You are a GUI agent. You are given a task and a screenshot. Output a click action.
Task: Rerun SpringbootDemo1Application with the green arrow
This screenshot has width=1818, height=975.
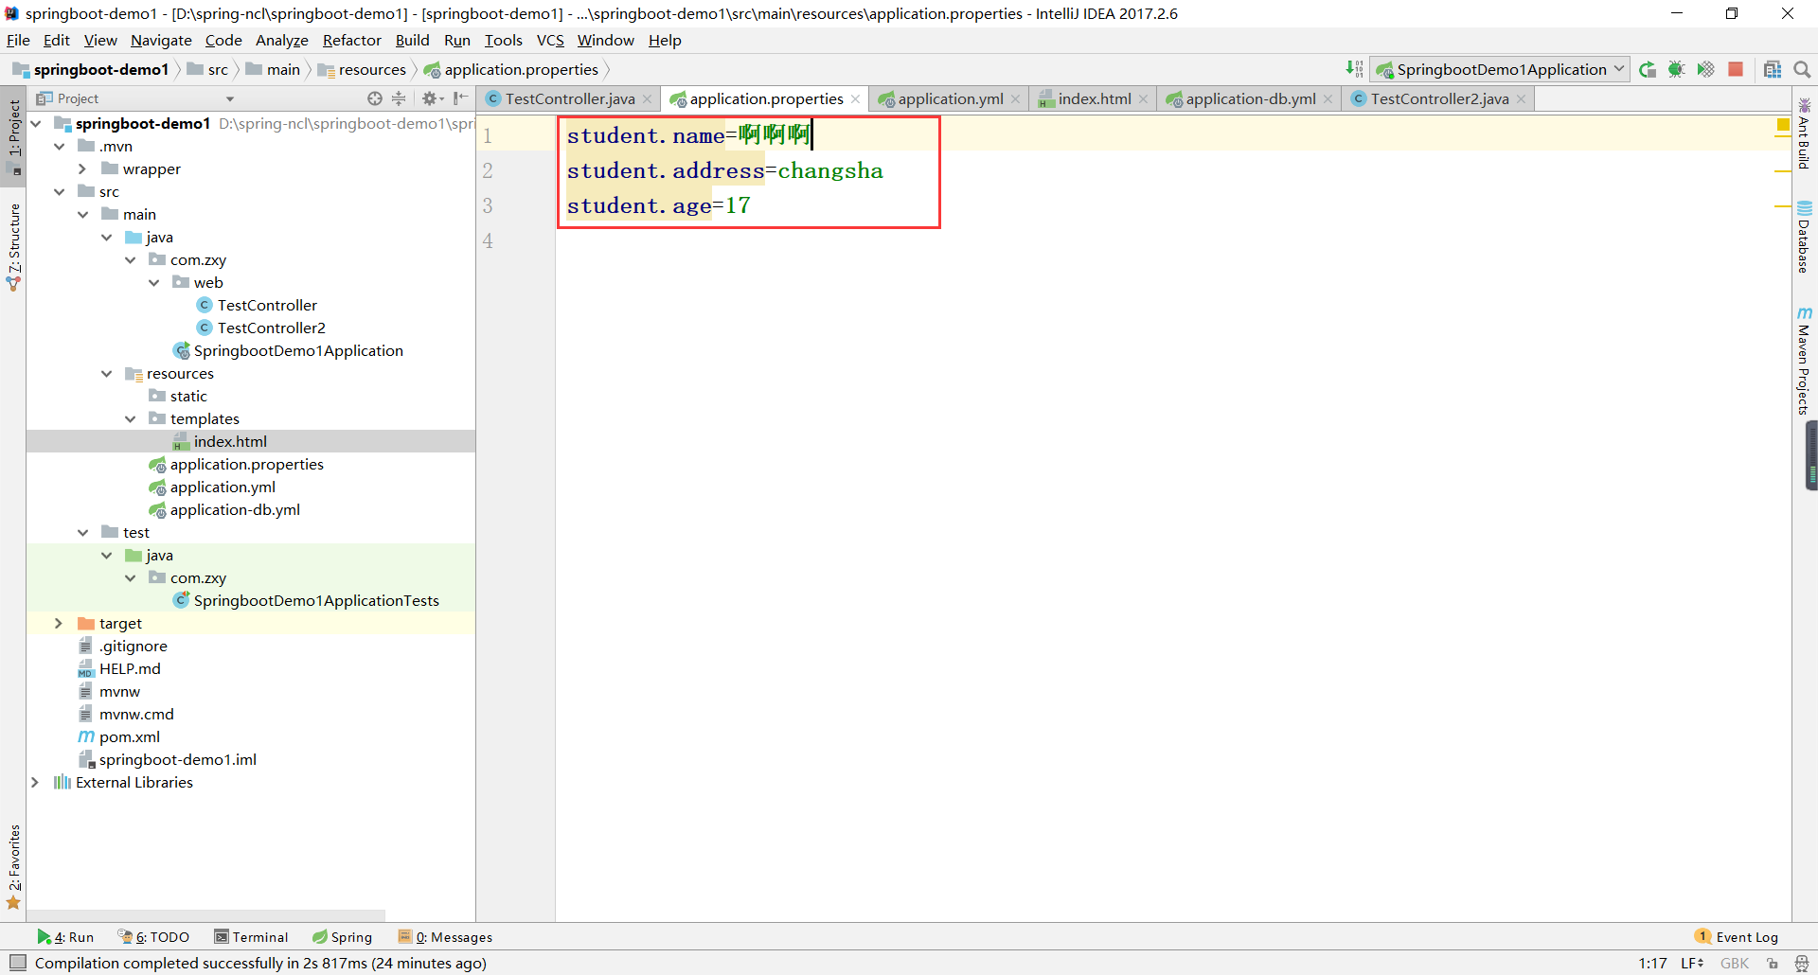[x=1648, y=69]
